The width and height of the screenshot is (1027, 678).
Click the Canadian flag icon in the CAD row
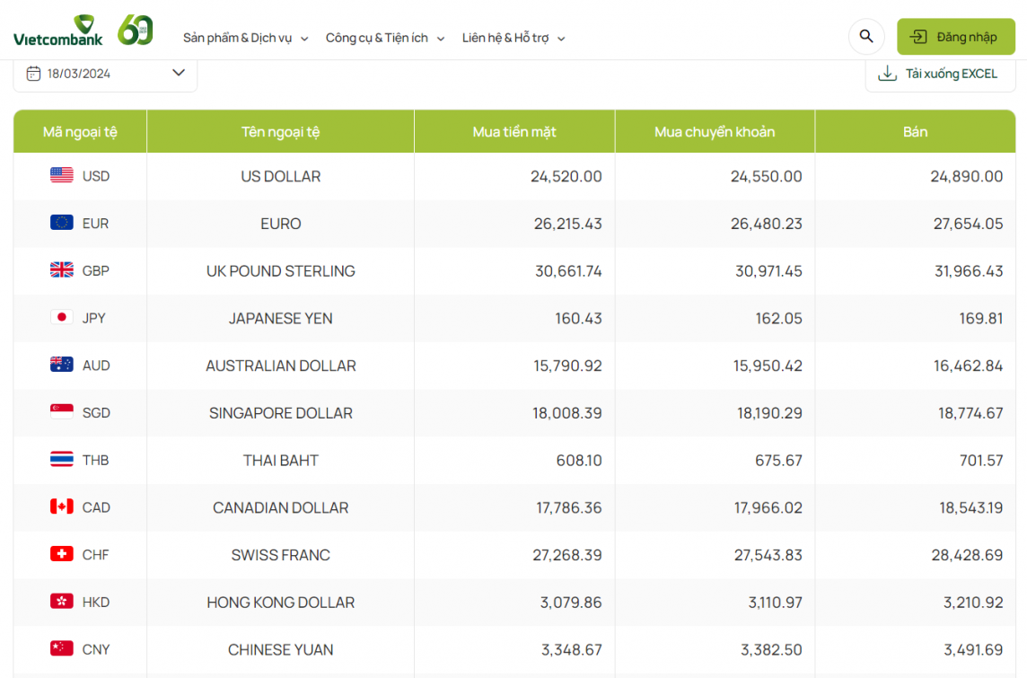60,506
